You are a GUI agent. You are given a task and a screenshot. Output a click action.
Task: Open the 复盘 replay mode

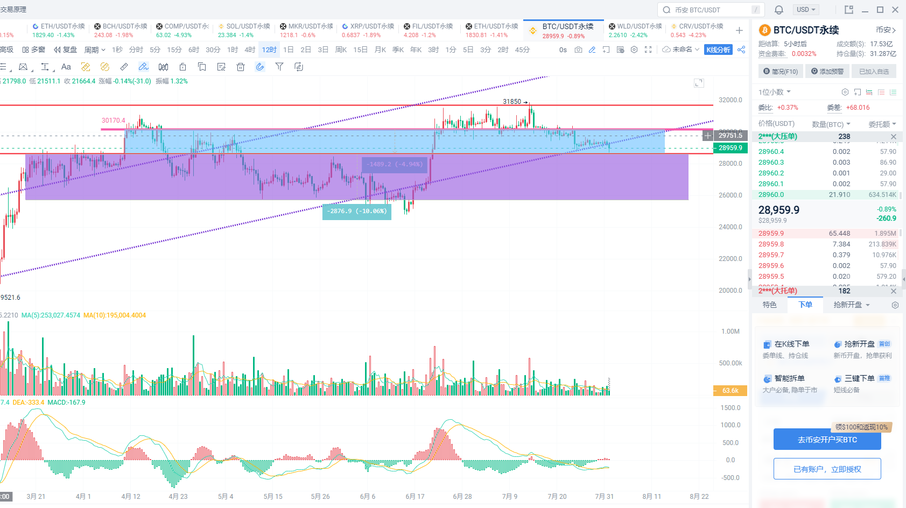65,50
